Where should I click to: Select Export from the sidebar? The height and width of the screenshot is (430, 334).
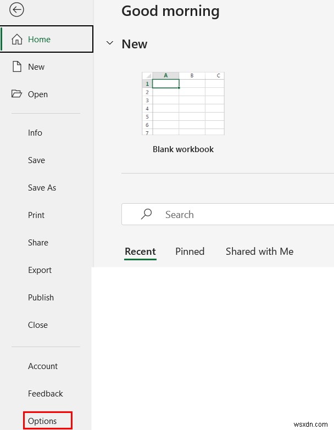(x=40, y=270)
